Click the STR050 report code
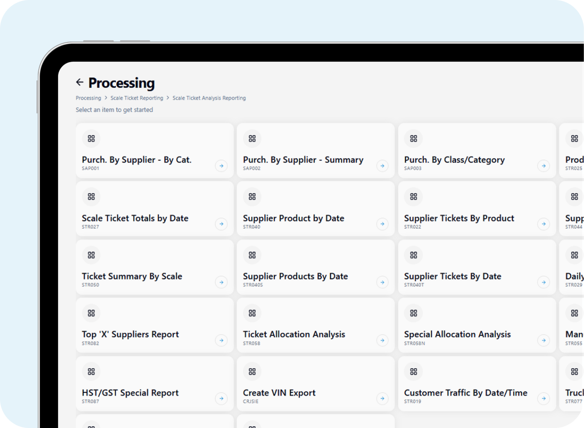Image resolution: width=584 pixels, height=428 pixels. [x=90, y=285]
